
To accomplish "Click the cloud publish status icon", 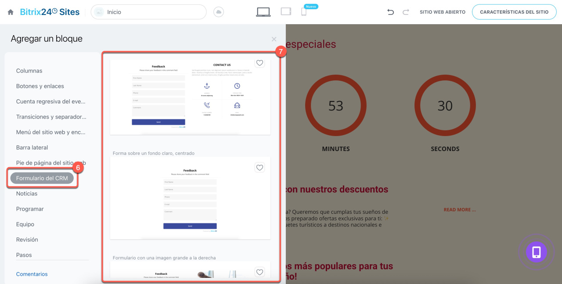I will (x=218, y=12).
